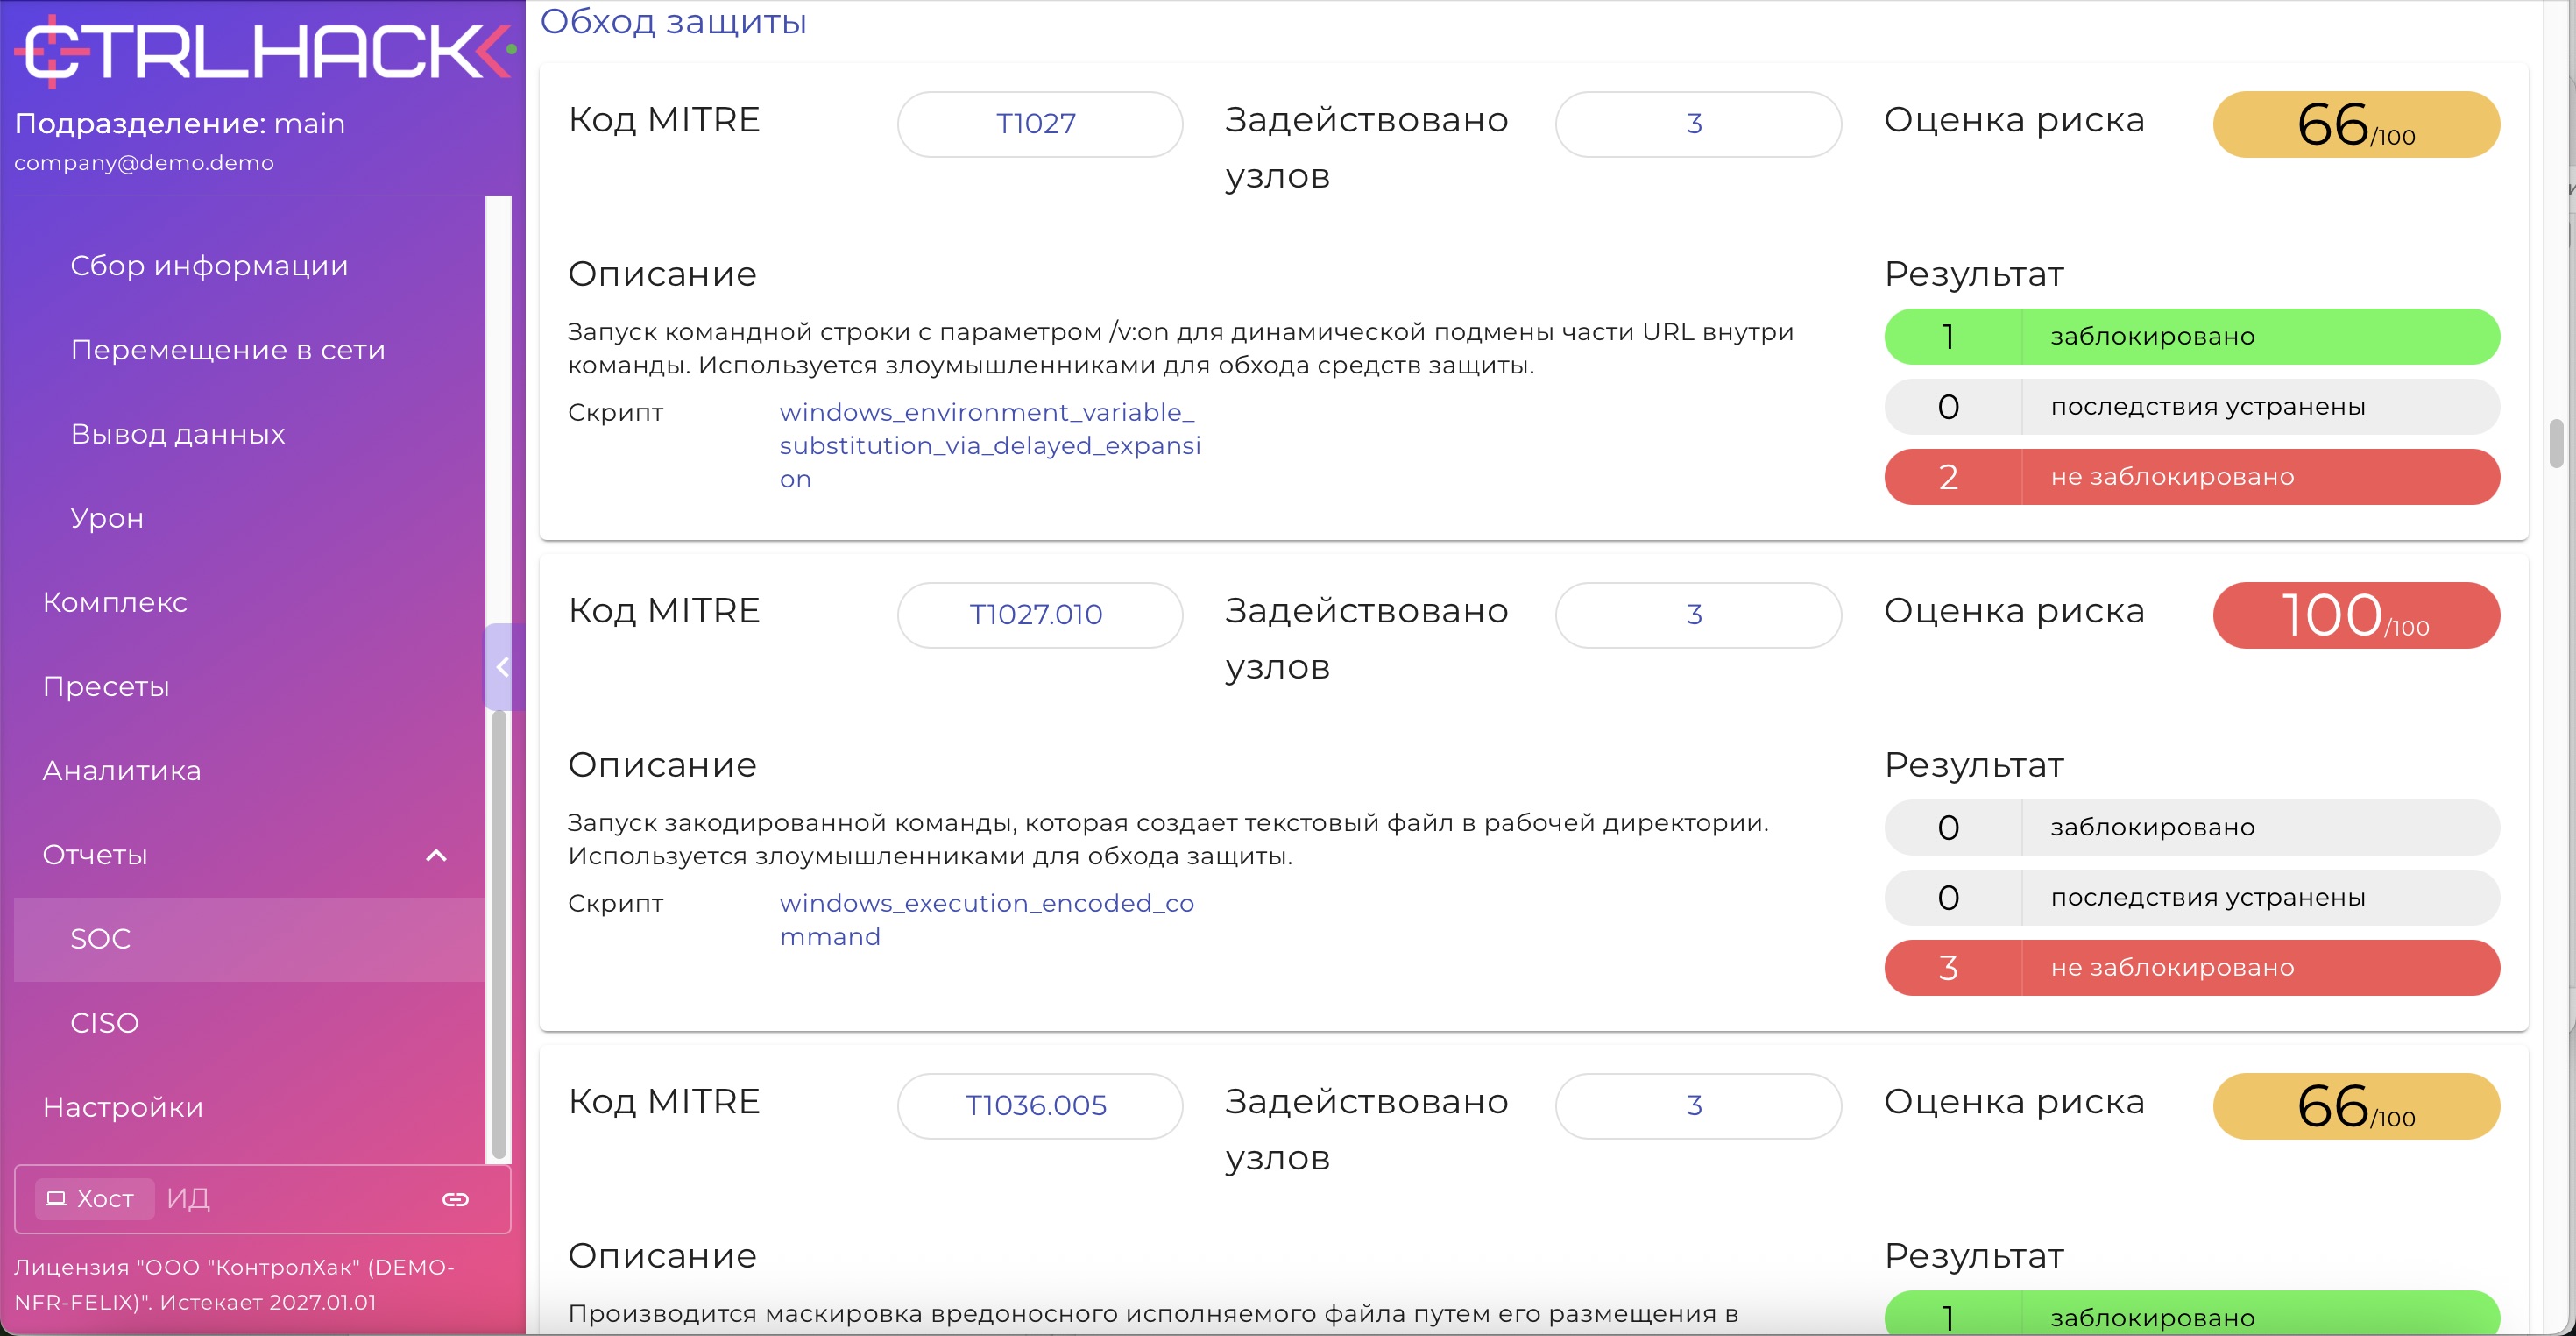
Task: Collapse sidebar with left arrow handle
Action: coord(503,667)
